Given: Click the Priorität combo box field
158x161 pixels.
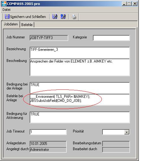Looking at the screenshot, I should (x=116, y=132).
